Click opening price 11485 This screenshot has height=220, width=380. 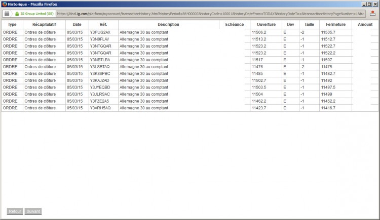click(x=257, y=73)
